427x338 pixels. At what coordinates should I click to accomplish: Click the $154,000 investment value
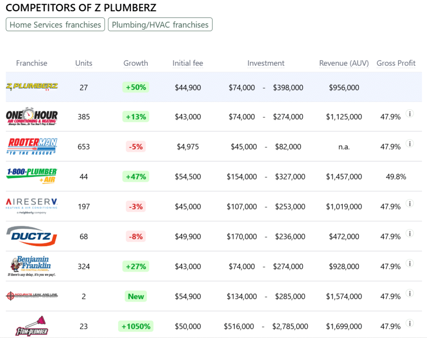(242, 177)
